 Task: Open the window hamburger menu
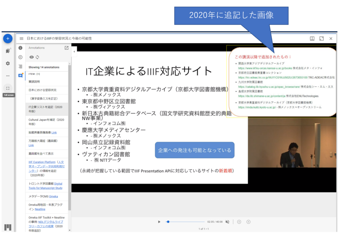click(x=22, y=39)
